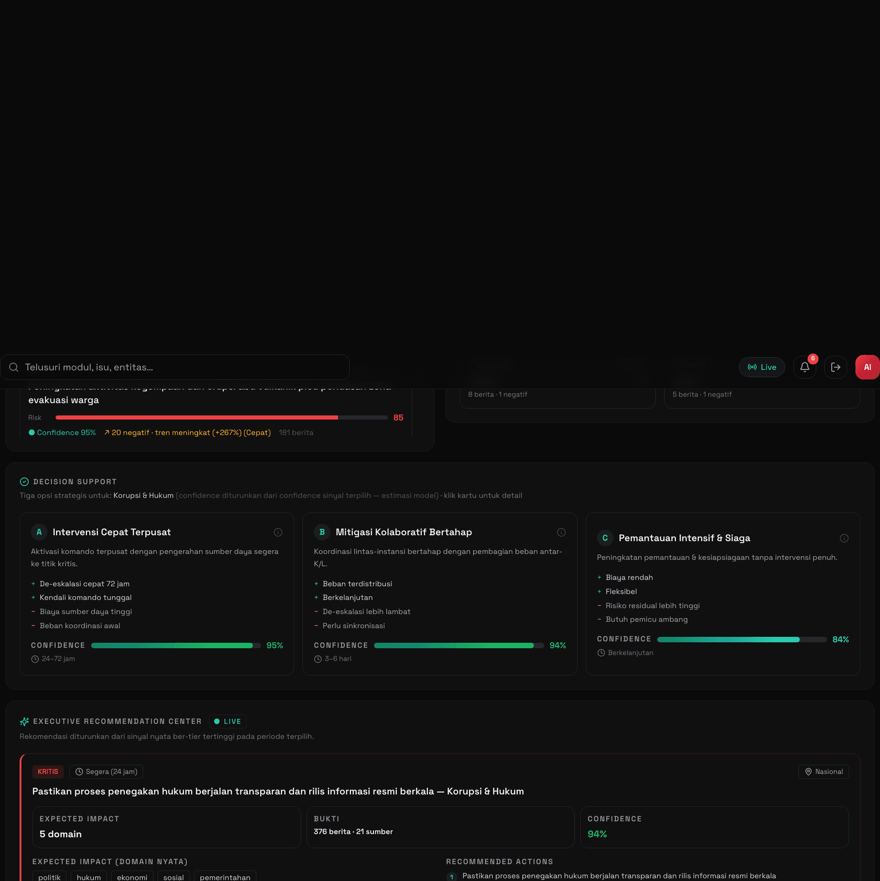This screenshot has width=880, height=881.
Task: Click the '8 berita · 1 negatif' card
Action: (557, 398)
